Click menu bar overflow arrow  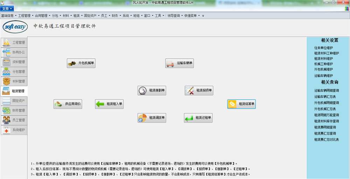203,16
